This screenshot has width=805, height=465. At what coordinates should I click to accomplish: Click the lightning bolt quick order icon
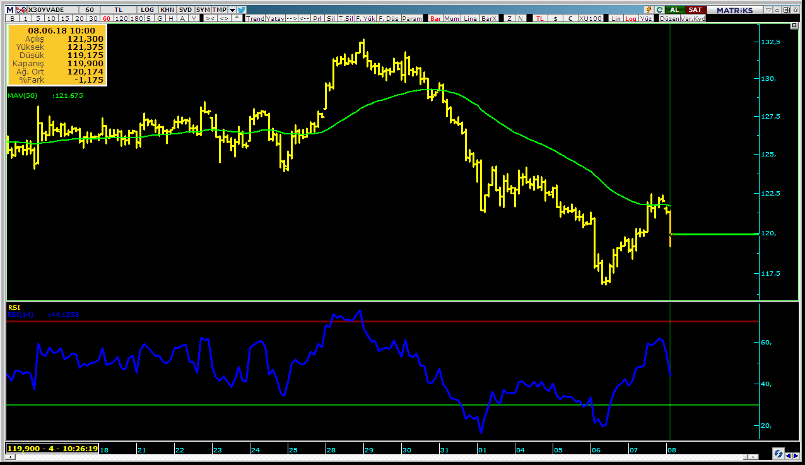click(x=650, y=10)
